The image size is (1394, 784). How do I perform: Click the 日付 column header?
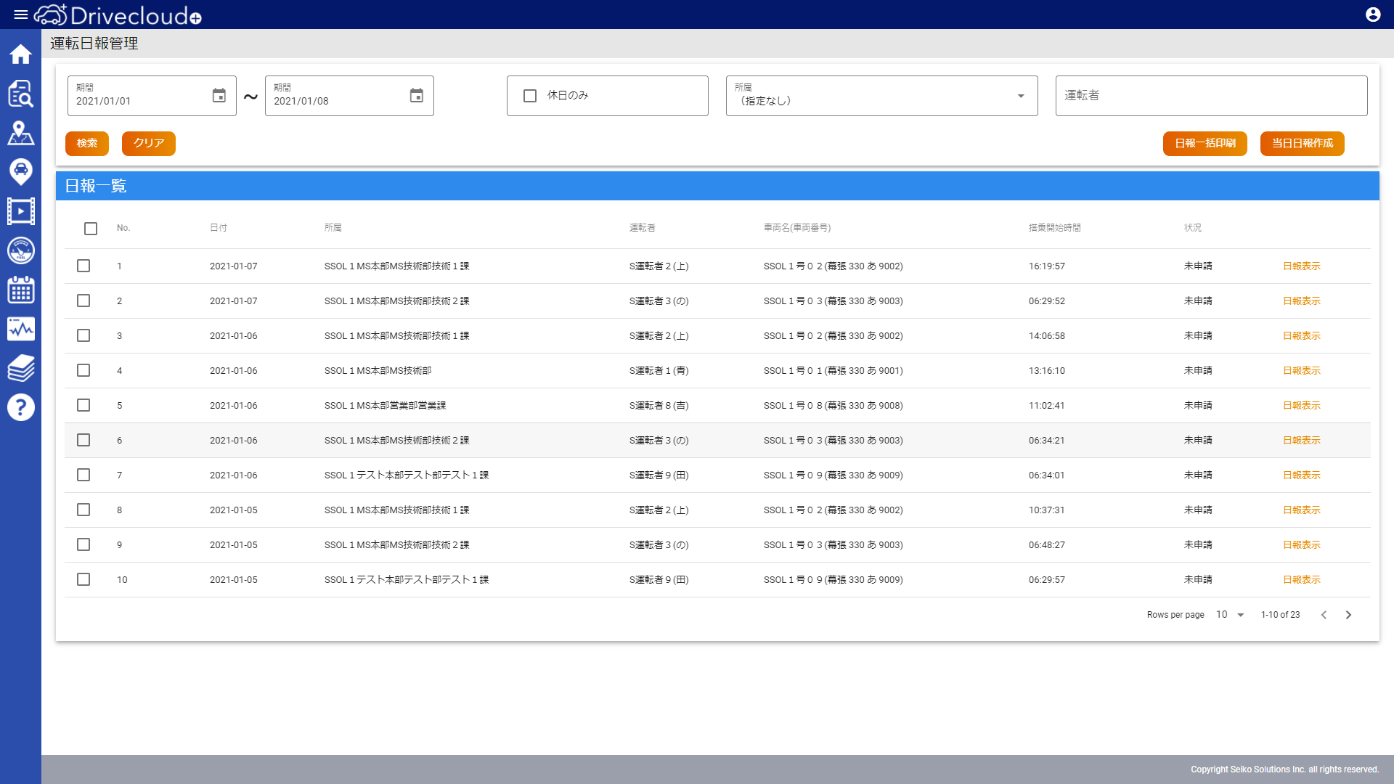point(219,228)
